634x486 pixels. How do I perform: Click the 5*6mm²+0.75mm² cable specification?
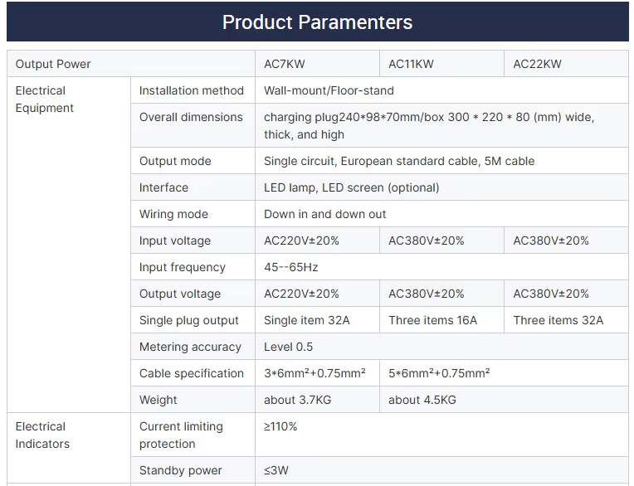[x=438, y=373]
